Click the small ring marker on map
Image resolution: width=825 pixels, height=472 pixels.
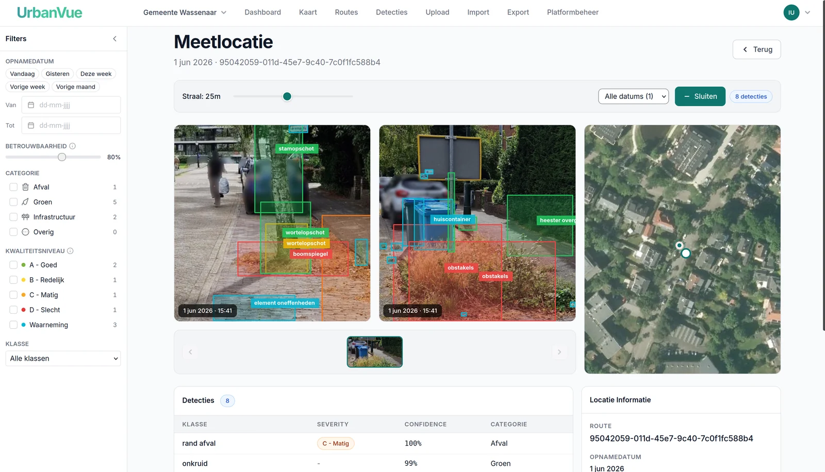(680, 245)
